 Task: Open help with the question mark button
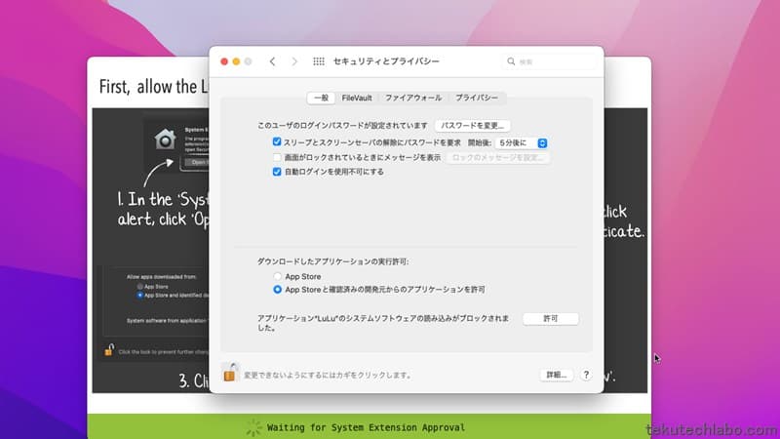(586, 375)
